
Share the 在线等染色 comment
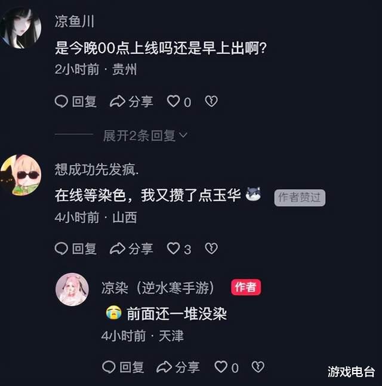click(x=131, y=249)
